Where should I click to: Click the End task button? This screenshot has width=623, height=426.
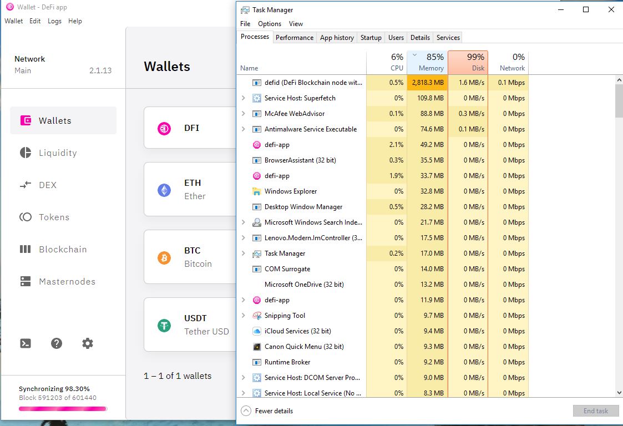(596, 411)
